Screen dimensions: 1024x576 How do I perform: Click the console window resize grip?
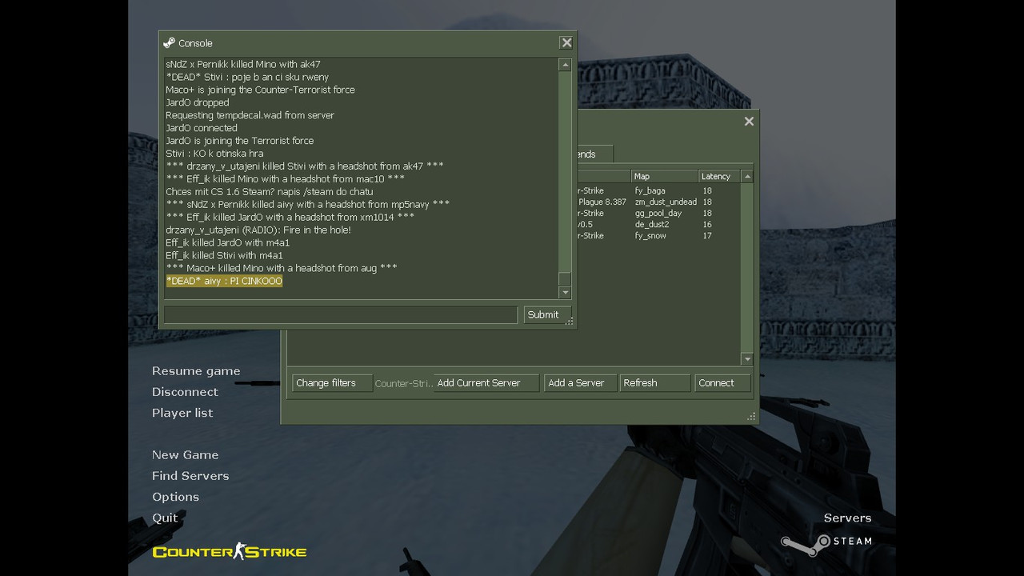click(x=570, y=322)
